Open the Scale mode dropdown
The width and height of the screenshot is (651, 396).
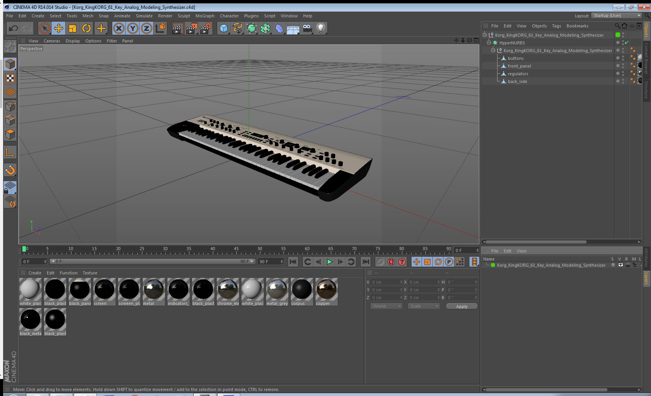[x=424, y=306]
